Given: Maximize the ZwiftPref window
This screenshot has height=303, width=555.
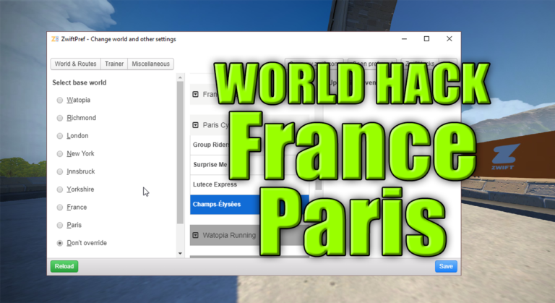Looking at the screenshot, I should 426,39.
